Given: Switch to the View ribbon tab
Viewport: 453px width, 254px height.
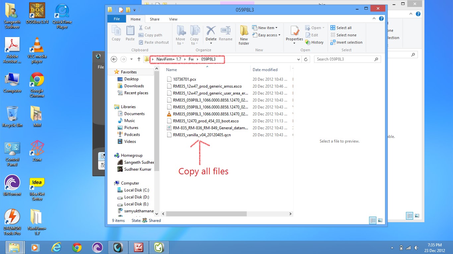Looking at the screenshot, I should [173, 19].
